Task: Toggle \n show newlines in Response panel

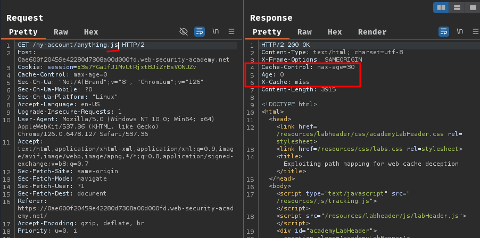Action: [x=460, y=31]
